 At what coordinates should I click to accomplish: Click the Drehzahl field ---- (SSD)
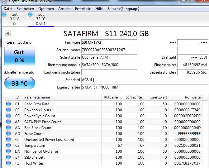(192, 57)
